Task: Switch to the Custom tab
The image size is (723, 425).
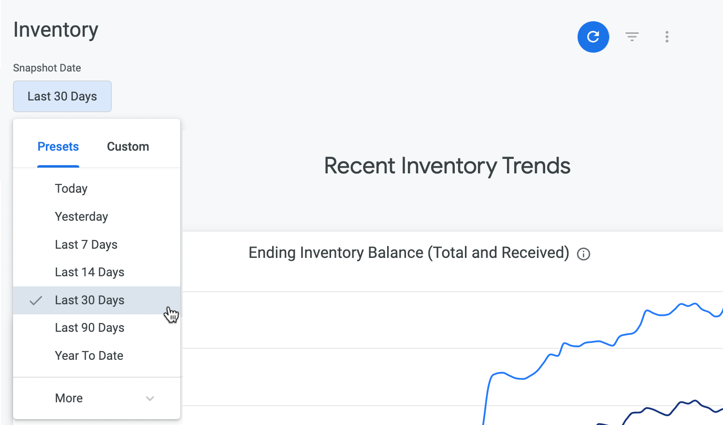Action: pos(128,147)
